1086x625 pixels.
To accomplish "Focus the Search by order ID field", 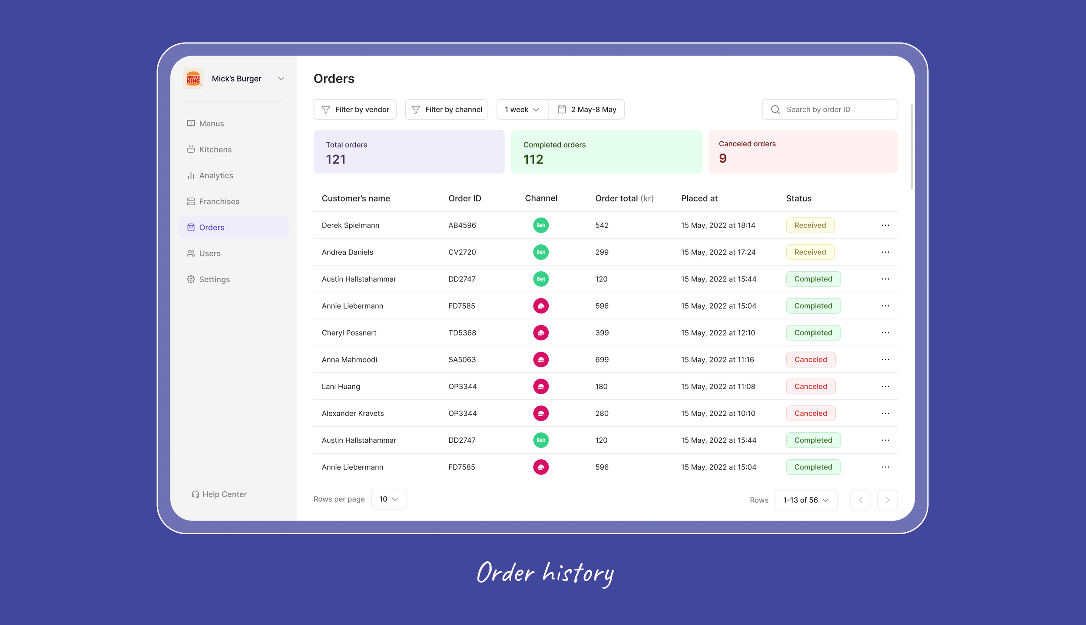I will (x=830, y=109).
